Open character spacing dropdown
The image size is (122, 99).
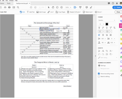tap(114, 43)
